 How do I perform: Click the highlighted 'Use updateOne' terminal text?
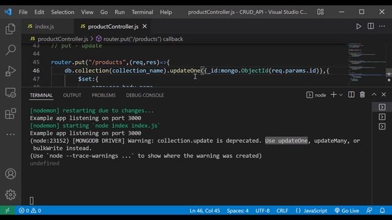[286, 141]
